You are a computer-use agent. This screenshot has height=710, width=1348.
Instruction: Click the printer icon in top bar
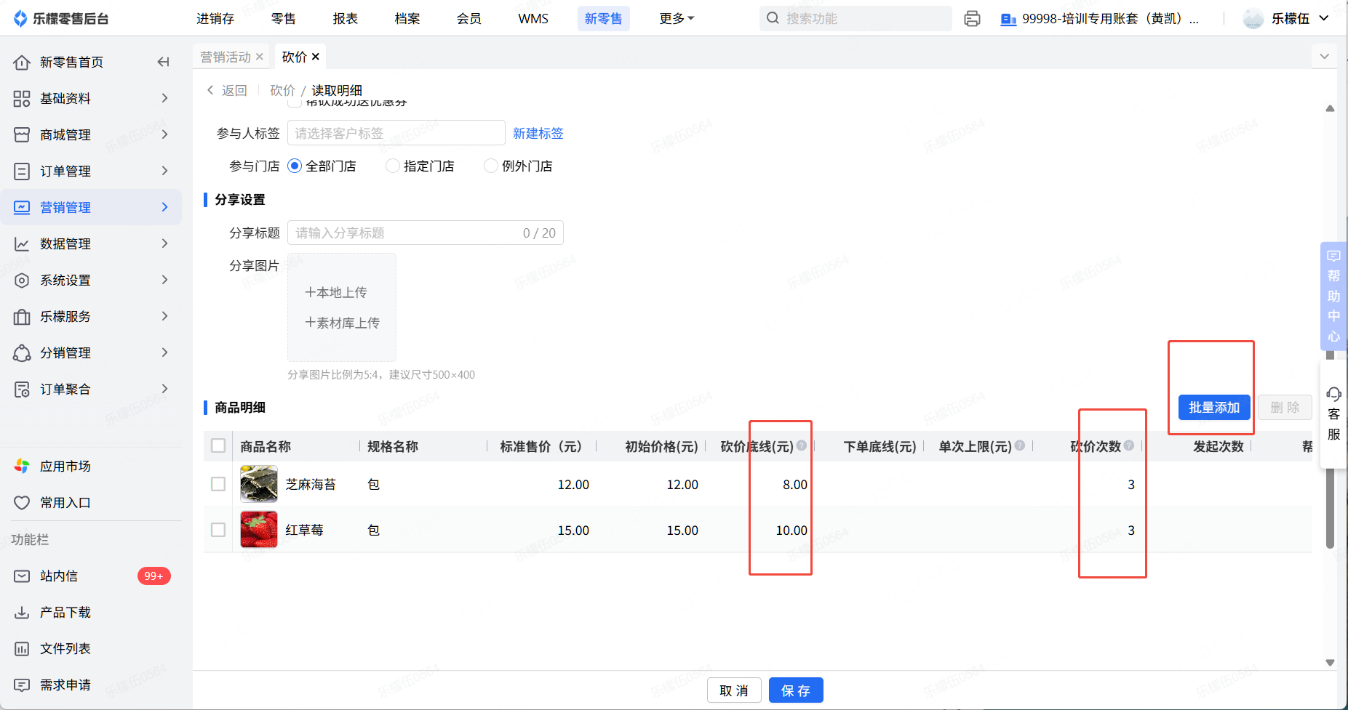972,19
